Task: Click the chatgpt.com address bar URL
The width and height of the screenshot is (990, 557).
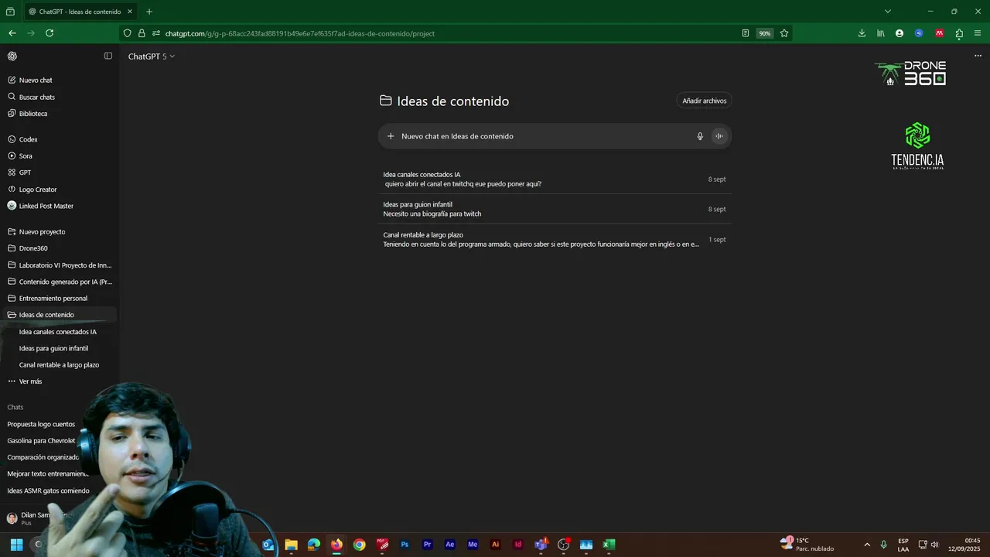Action: (x=299, y=33)
